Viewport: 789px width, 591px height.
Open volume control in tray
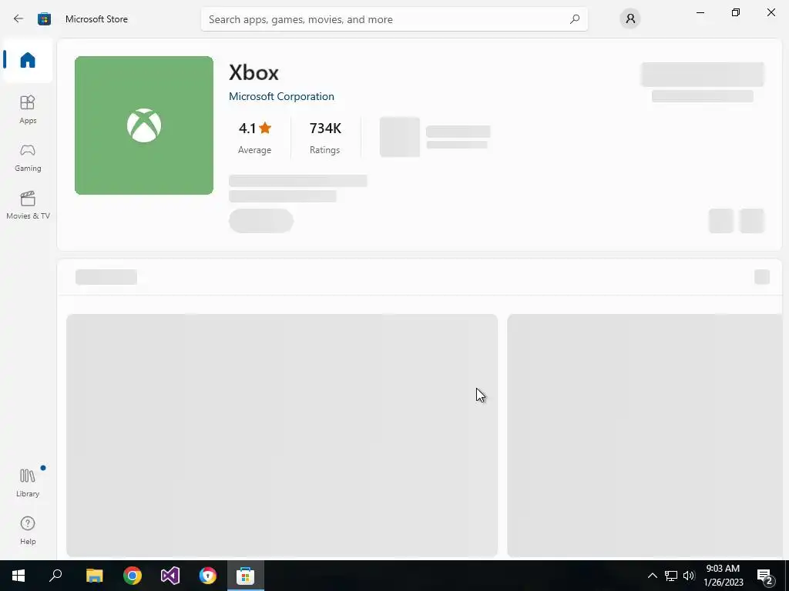coord(689,576)
